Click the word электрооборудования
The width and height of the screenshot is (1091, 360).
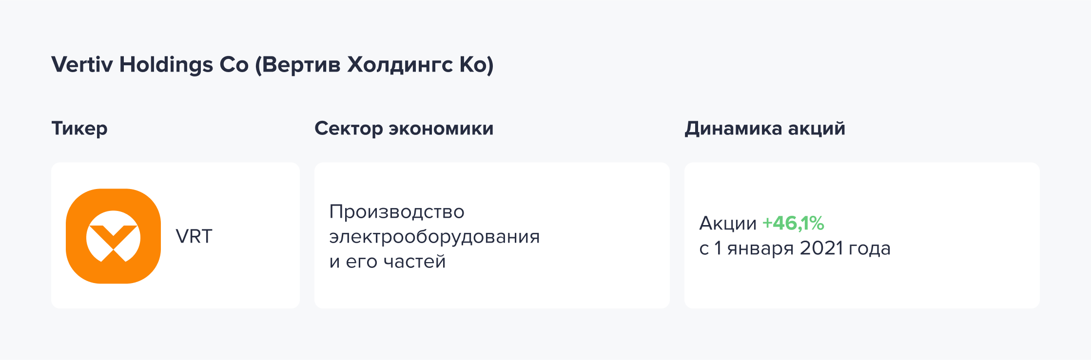pos(434,237)
